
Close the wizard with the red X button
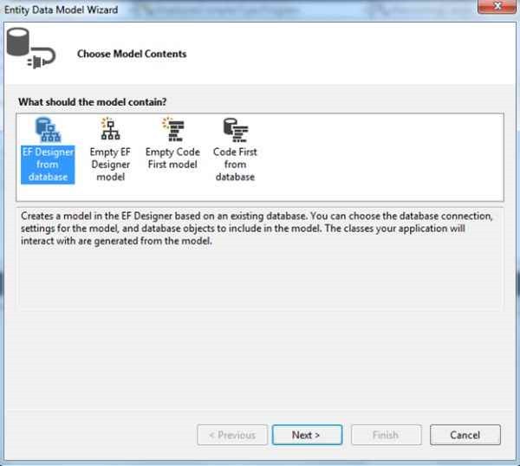point(497,6)
